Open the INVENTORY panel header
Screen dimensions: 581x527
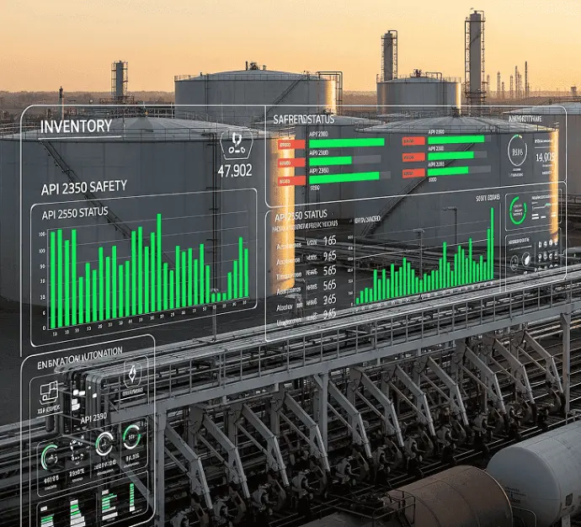click(76, 126)
